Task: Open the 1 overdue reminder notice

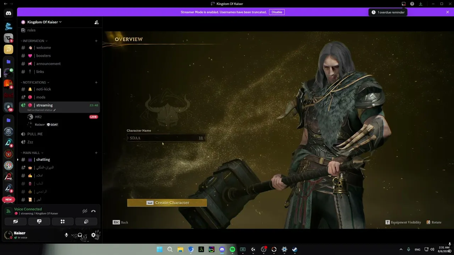Action: (388, 12)
